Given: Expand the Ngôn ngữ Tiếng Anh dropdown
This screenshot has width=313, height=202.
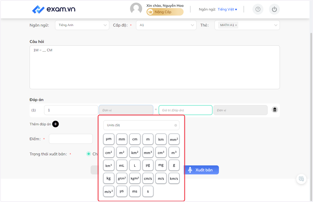Looking at the screenshot, I should (82, 25).
